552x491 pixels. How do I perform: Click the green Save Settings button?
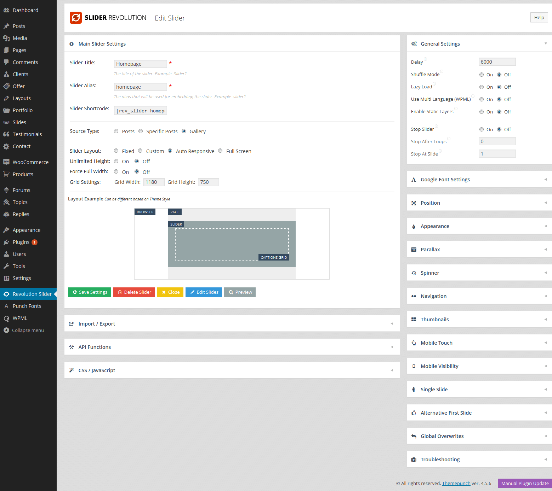pos(89,292)
